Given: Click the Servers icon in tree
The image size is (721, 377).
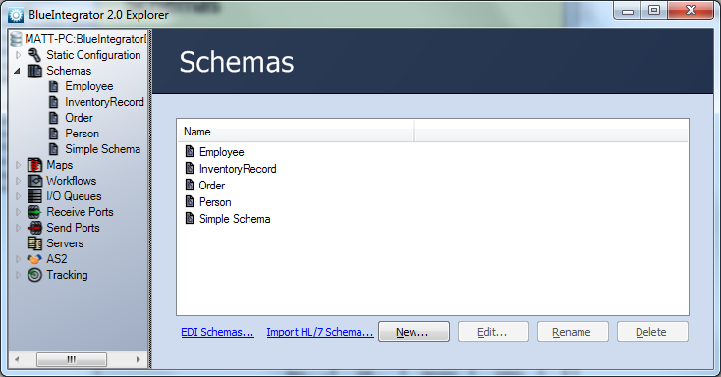Looking at the screenshot, I should 34,243.
